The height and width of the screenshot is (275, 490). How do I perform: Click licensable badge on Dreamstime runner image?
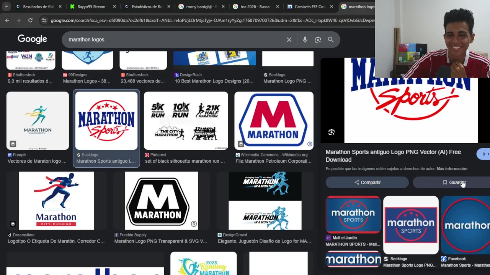[x=13, y=224]
